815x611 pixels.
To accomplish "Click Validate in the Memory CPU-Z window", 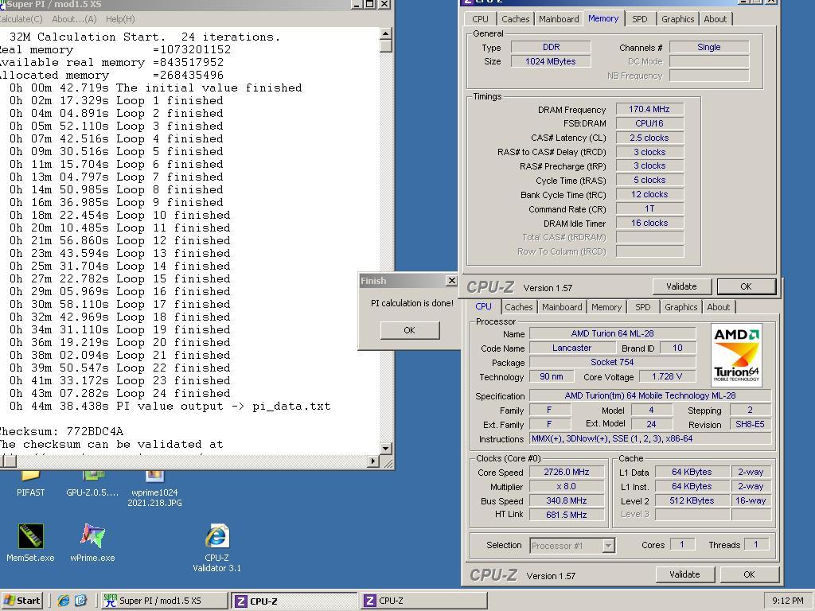I will (681, 286).
